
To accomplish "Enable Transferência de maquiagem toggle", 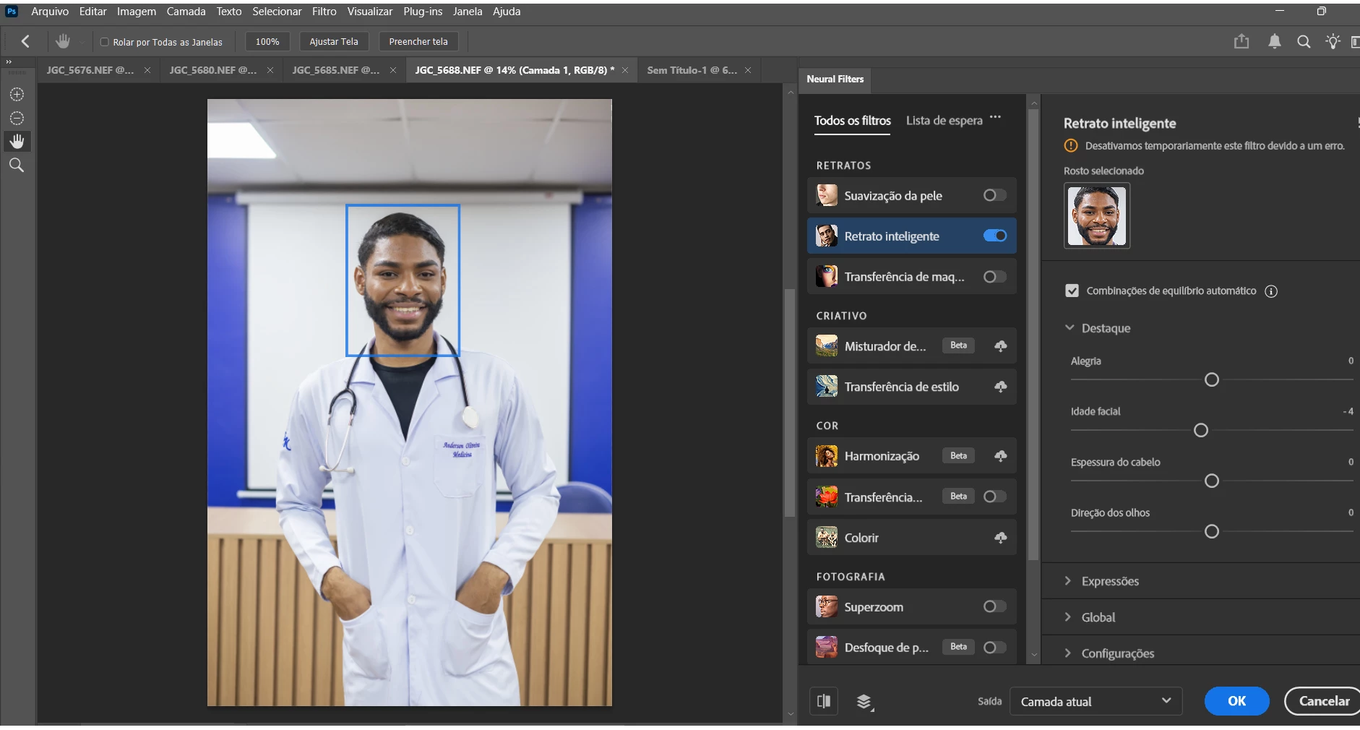I will pos(995,277).
